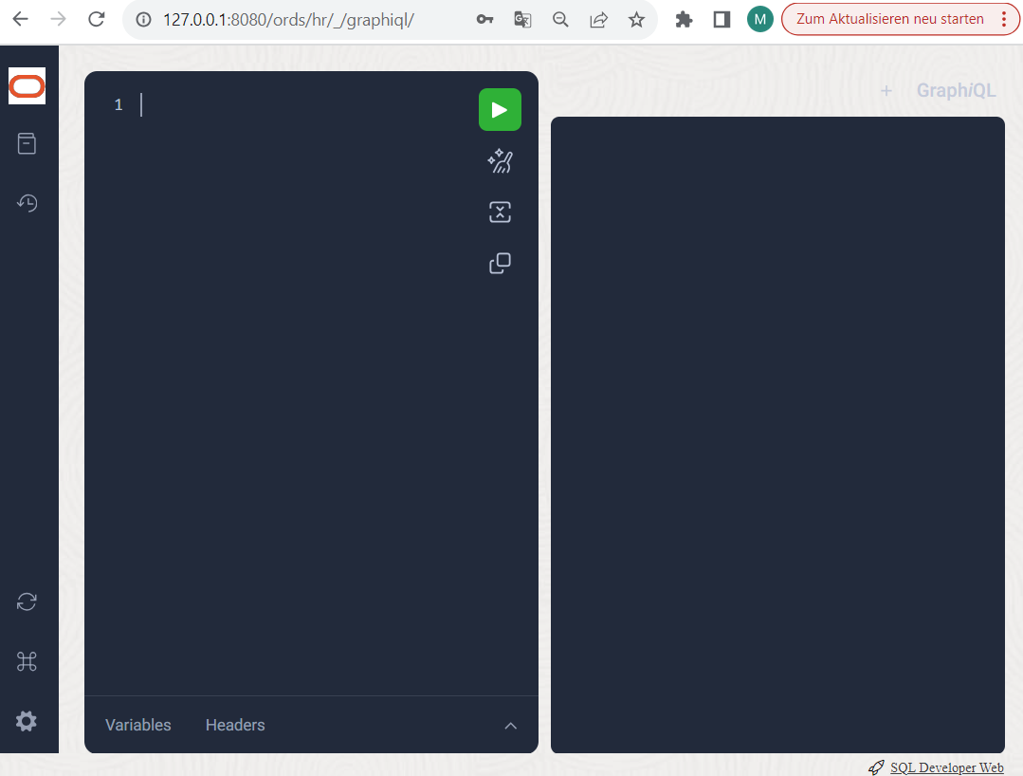Switch to the Headers tab
Viewport: 1023px width, 776px height.
pyautogui.click(x=234, y=725)
